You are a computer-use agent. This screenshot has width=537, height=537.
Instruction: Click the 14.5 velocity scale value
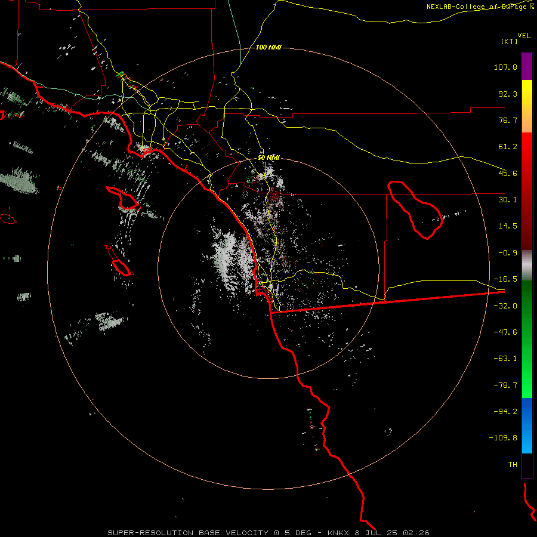[x=508, y=226]
